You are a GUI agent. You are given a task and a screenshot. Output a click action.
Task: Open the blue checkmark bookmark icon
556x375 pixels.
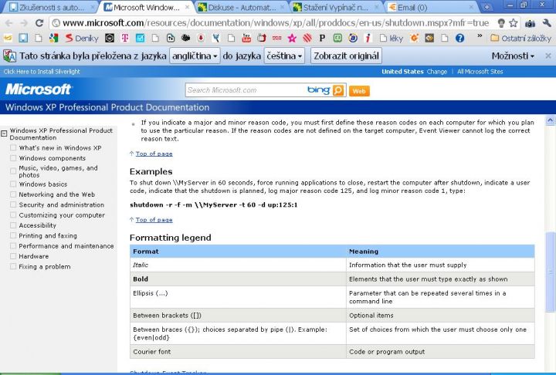(140, 38)
